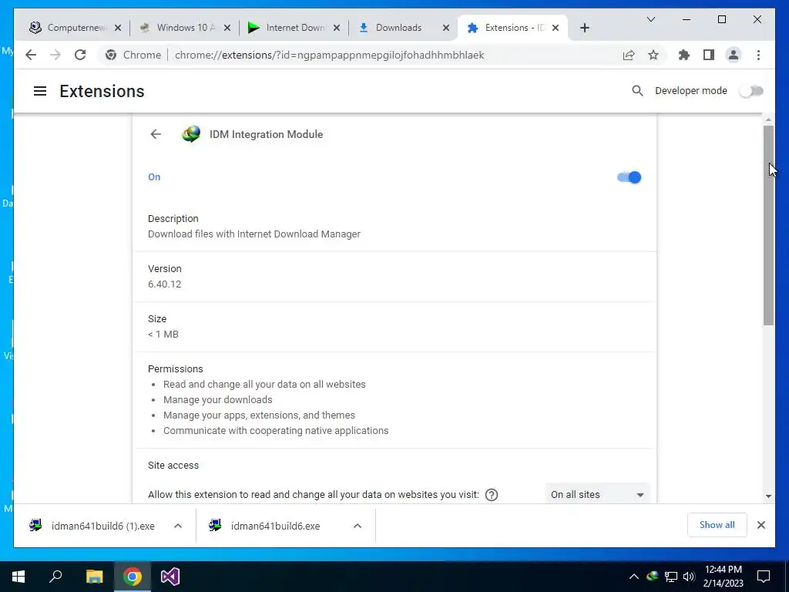
Task: Open the Extensions puzzle icon in the toolbar
Action: 684,55
